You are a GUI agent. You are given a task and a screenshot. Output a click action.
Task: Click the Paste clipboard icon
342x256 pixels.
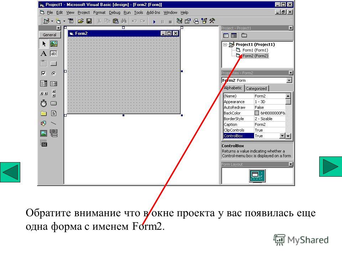coord(115,21)
